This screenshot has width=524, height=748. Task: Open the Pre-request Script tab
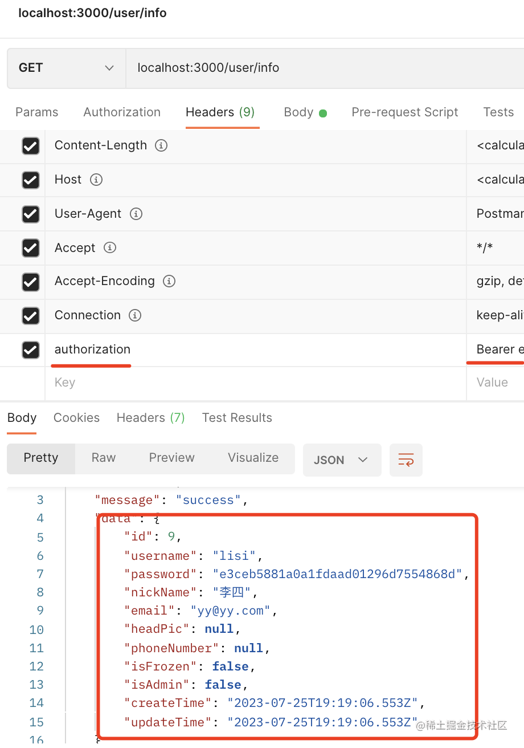pos(404,112)
